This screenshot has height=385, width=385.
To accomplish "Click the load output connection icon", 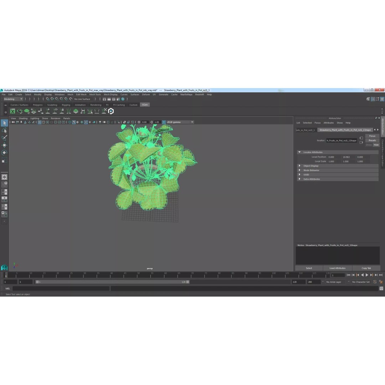I will (361, 142).
